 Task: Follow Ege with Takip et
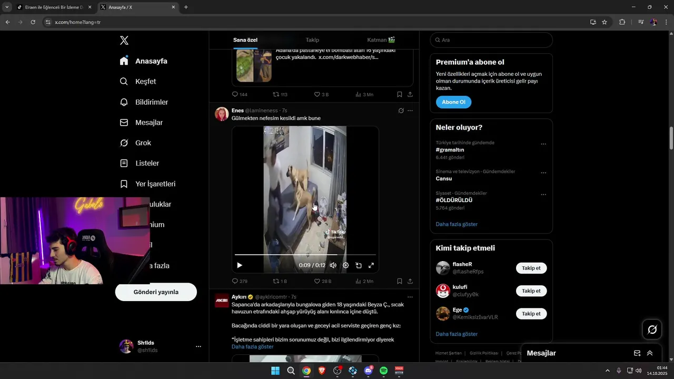click(x=531, y=314)
